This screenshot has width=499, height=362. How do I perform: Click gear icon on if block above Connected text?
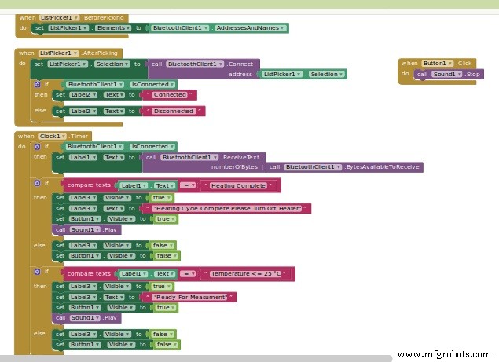coord(36,84)
